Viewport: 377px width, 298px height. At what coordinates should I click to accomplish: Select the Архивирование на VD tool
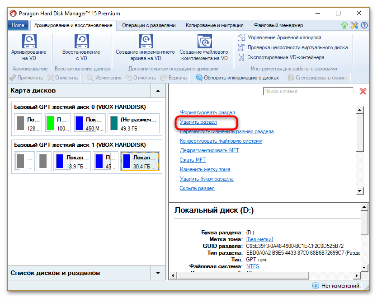[x=29, y=47]
